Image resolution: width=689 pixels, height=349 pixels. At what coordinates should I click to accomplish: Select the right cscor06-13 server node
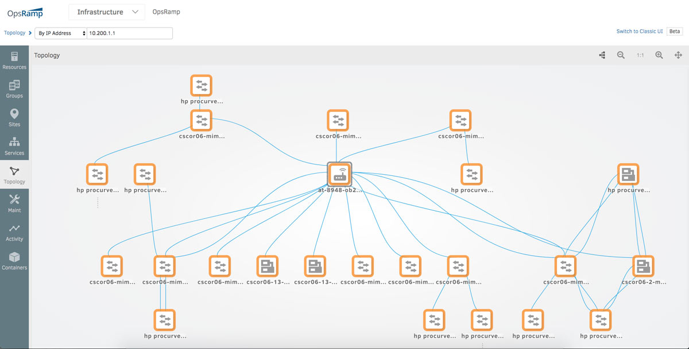coord(315,265)
